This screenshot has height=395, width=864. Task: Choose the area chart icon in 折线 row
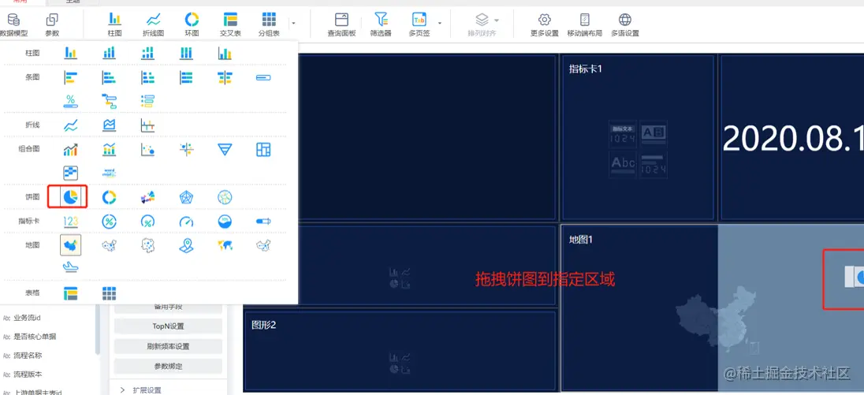coord(109,125)
